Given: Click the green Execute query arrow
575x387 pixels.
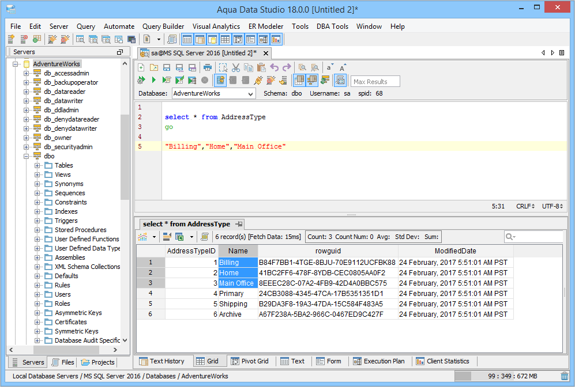Looking at the screenshot, I should (x=154, y=81).
